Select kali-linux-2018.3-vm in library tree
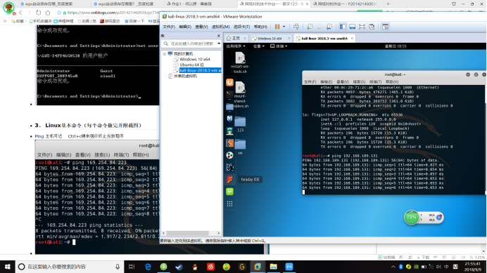487x273 pixels. click(200, 70)
